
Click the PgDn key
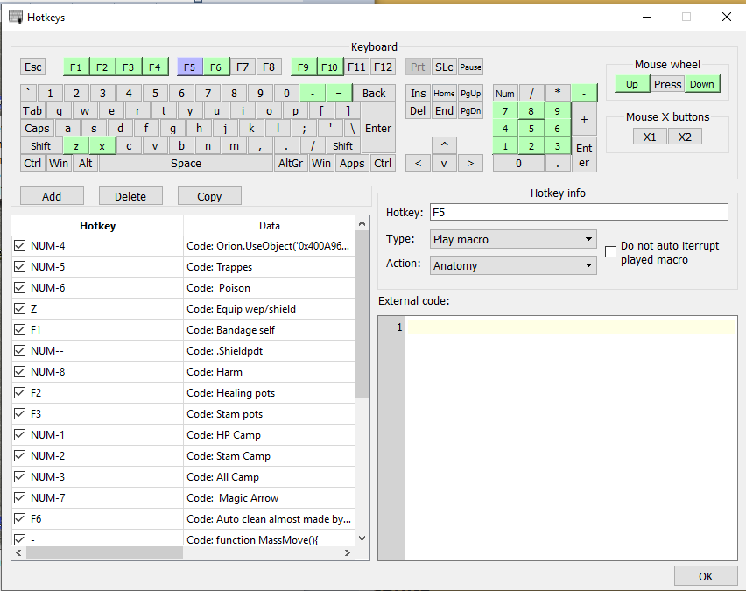click(470, 111)
